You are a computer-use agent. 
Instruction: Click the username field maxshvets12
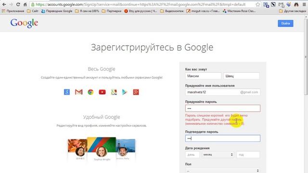tap(222, 92)
